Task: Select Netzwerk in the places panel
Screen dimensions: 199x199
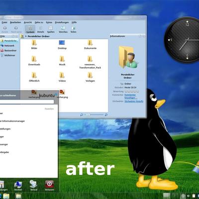Action: (x=7, y=45)
